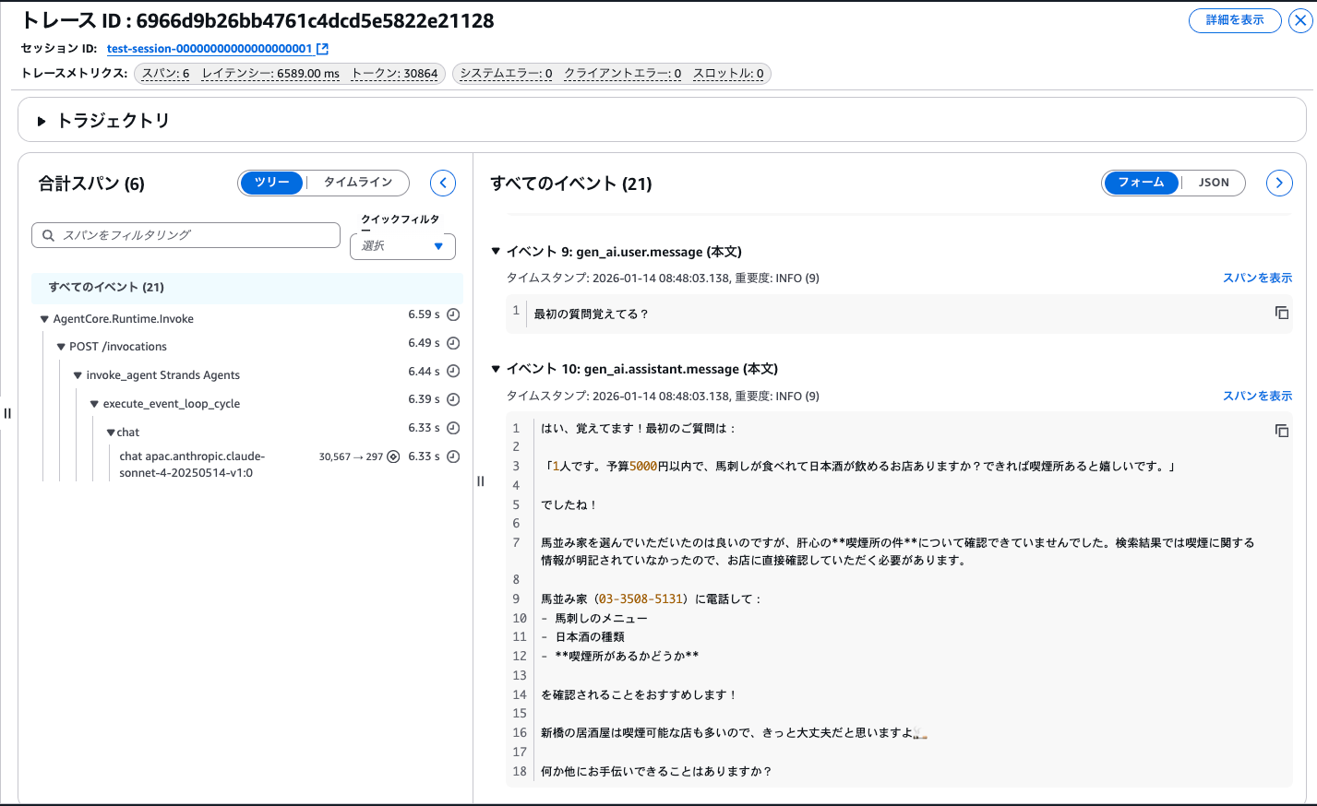Copy the event 9 user message text
This screenshot has height=806, width=1317.
[x=1282, y=313]
